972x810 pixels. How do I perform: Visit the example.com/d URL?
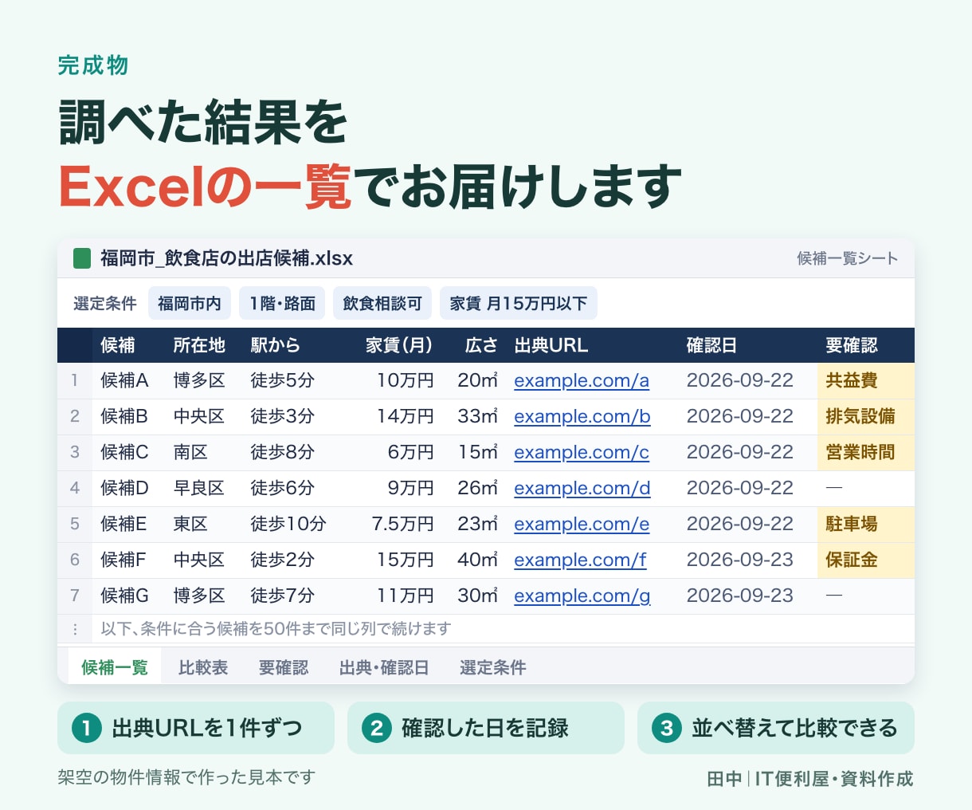(x=582, y=488)
